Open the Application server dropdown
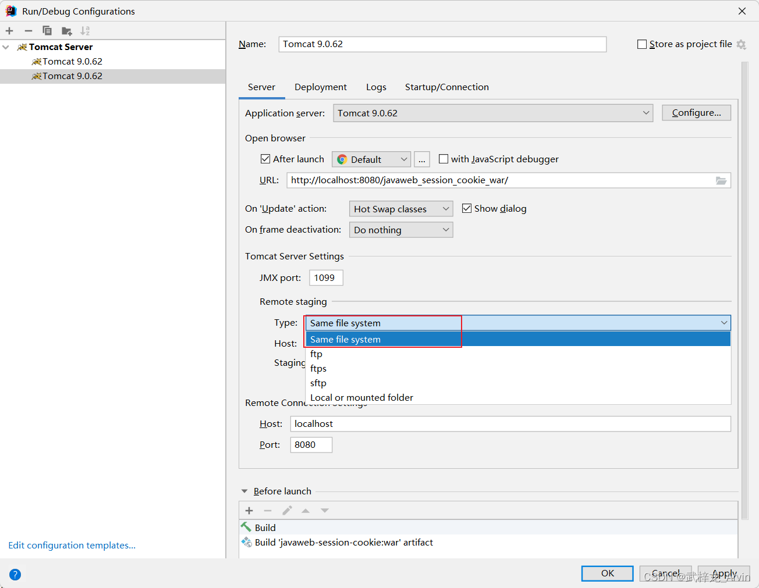 (x=645, y=113)
